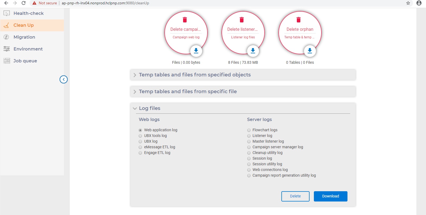The width and height of the screenshot is (426, 215).
Task: Select Campaign server manager log radio button
Action: coord(249,147)
